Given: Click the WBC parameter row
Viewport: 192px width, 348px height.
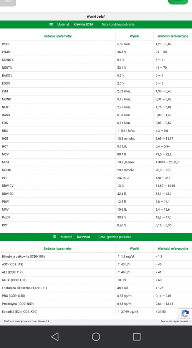Looking at the screenshot, I should pyautogui.click(x=96, y=44).
